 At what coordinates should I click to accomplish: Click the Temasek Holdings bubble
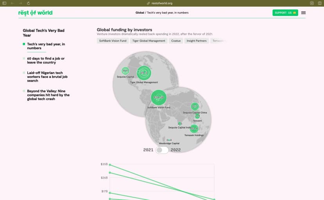[194, 129]
